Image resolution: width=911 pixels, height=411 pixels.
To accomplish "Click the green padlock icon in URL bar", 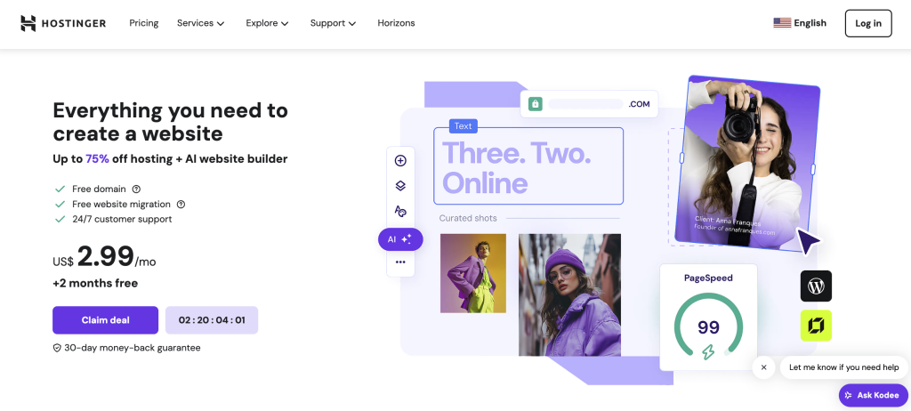I will click(x=535, y=104).
